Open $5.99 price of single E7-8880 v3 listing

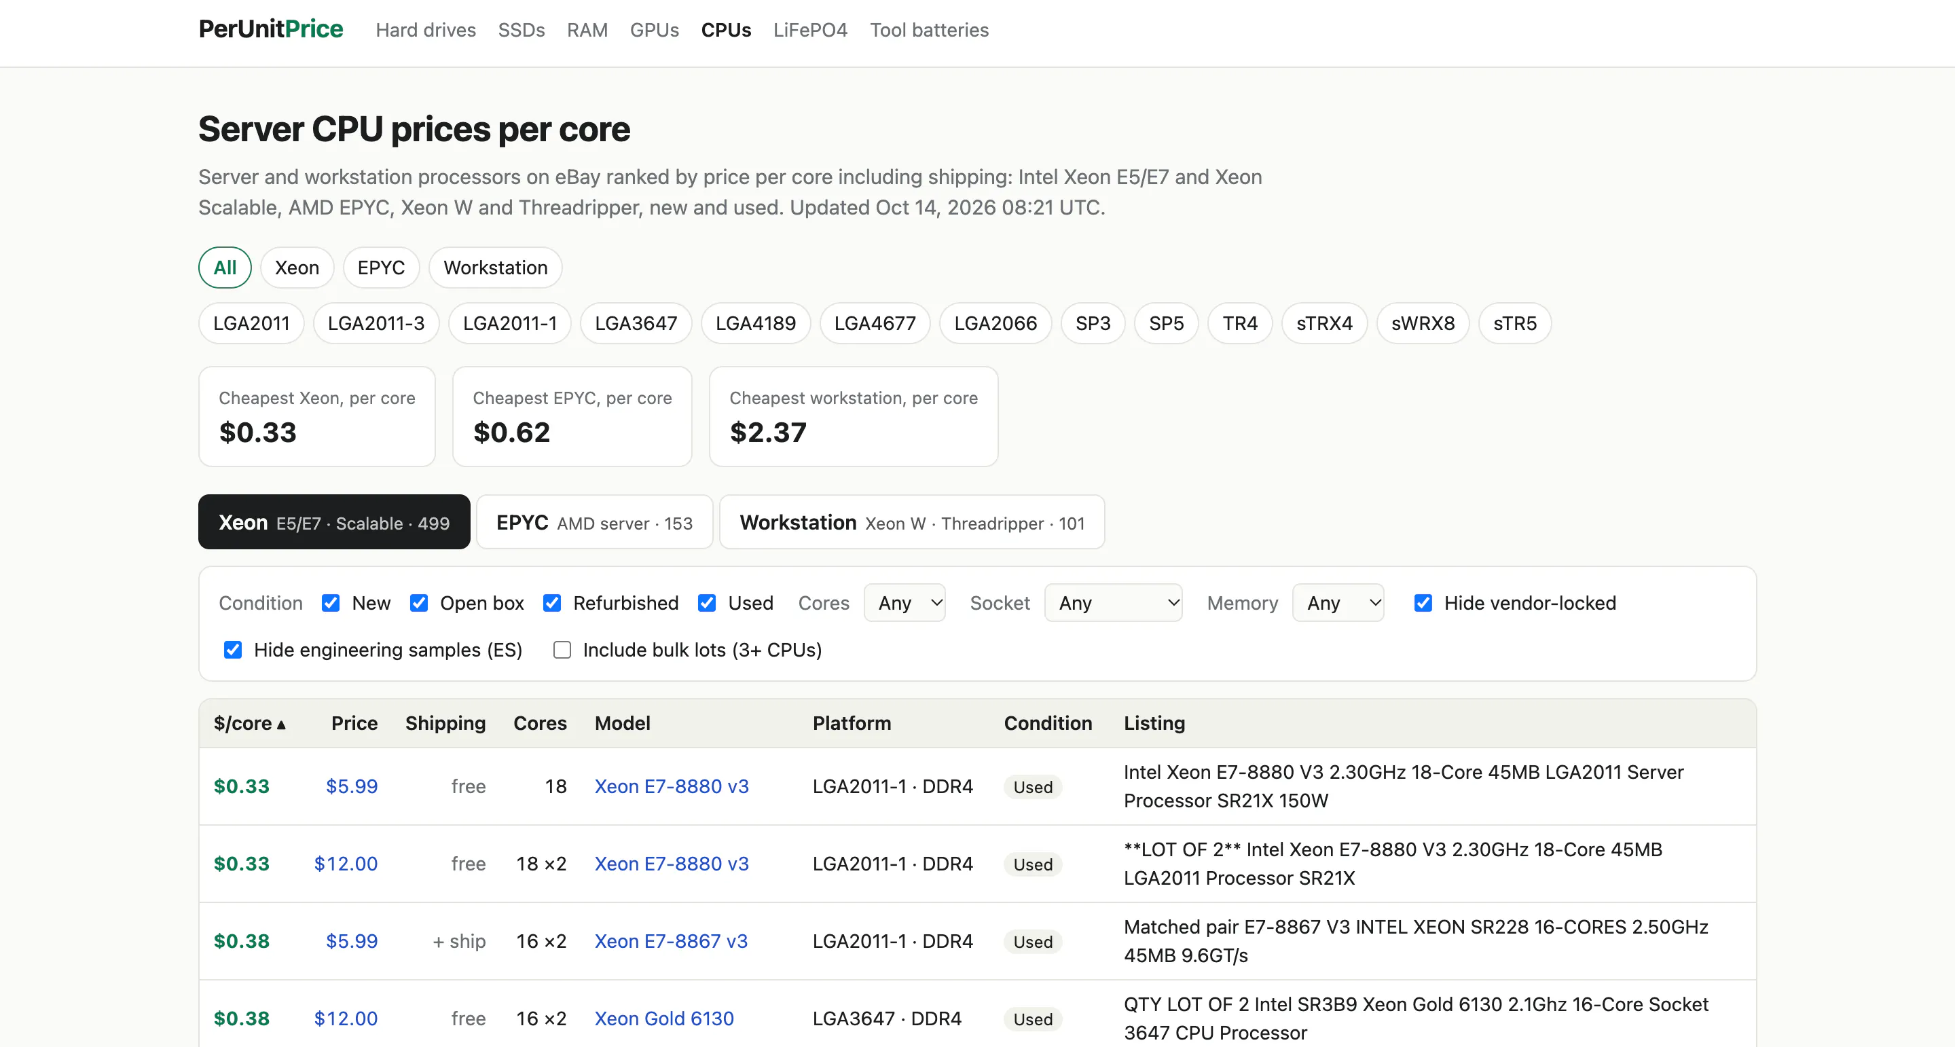pos(351,786)
